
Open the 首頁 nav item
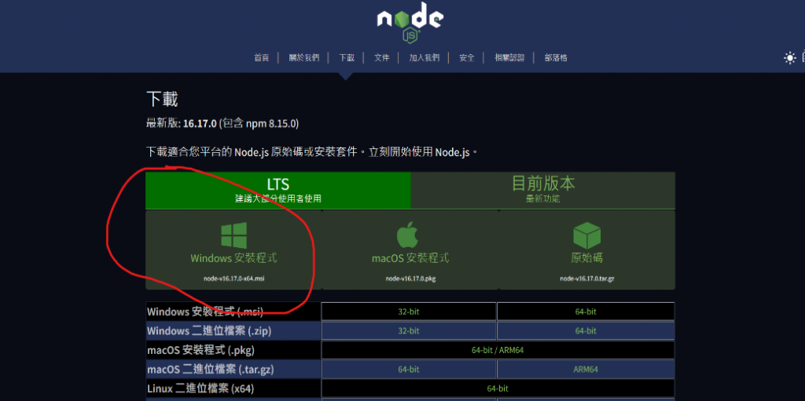pyautogui.click(x=261, y=58)
